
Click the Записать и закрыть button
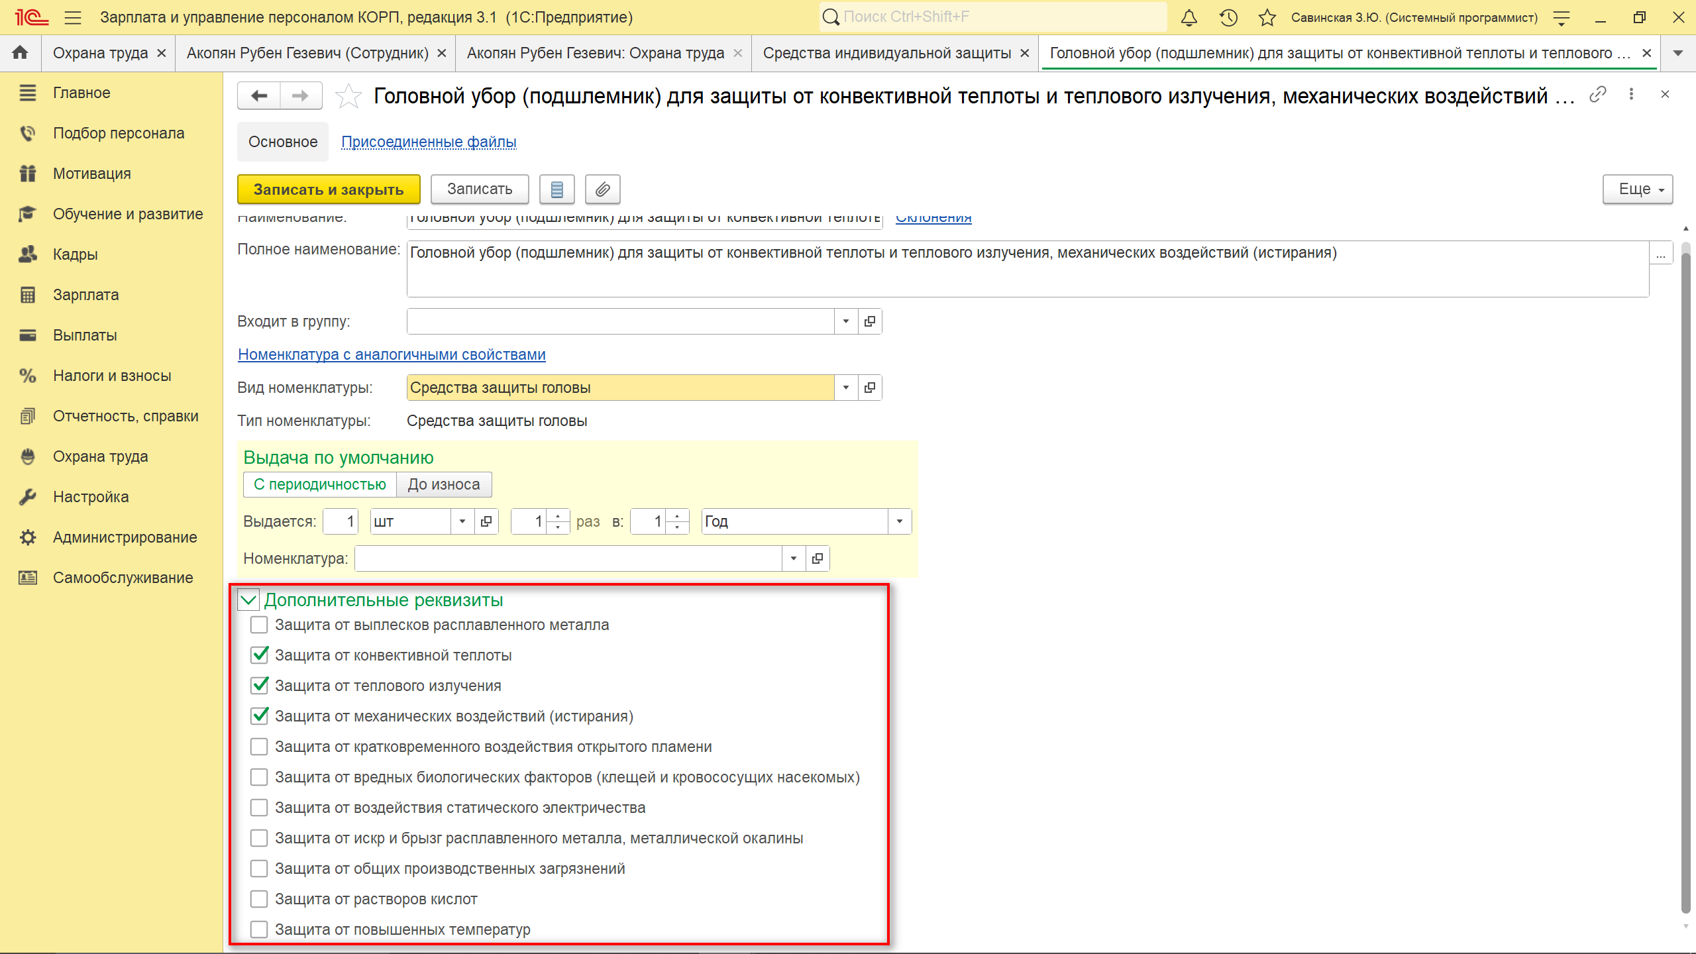[329, 189]
